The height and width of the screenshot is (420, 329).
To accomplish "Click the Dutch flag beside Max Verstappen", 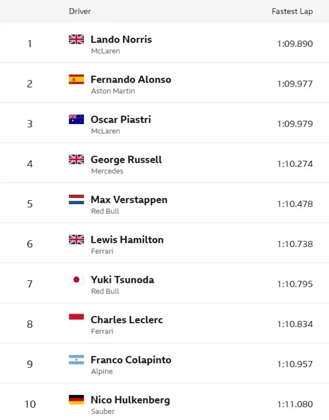I will click(x=76, y=200).
